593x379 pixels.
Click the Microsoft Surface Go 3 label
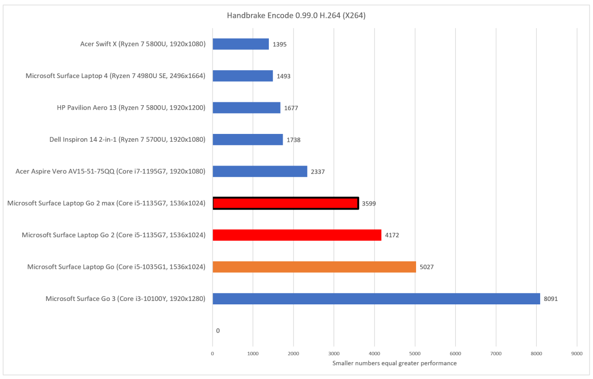pyautogui.click(x=126, y=299)
